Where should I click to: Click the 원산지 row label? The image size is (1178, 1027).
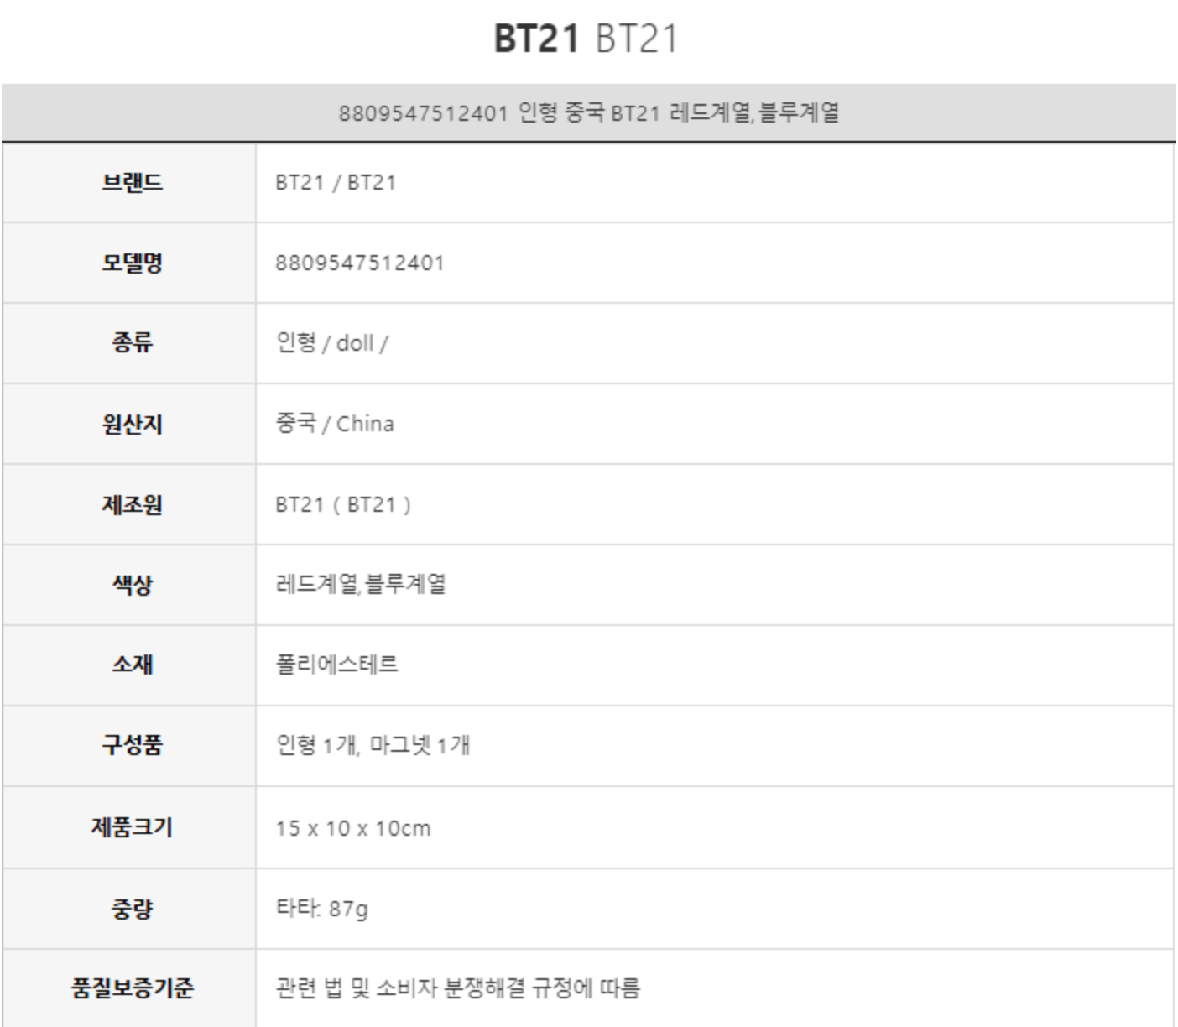(x=132, y=424)
